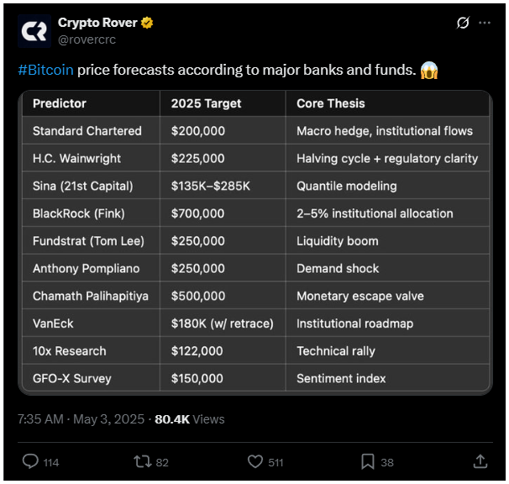Click the screaming face emoji
This screenshot has width=509, height=484.
(429, 71)
